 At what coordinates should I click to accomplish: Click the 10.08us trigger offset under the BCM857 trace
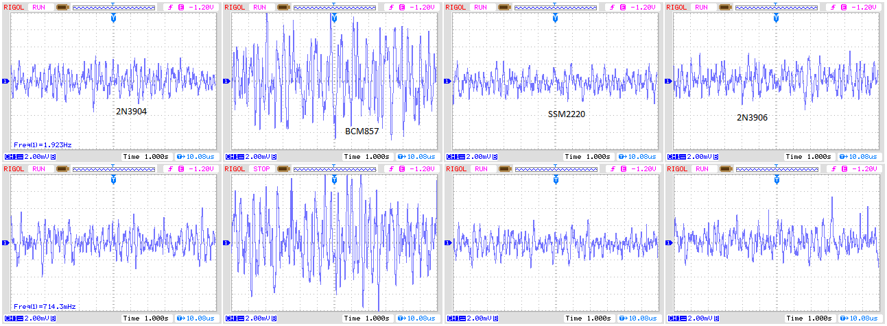pyautogui.click(x=418, y=157)
